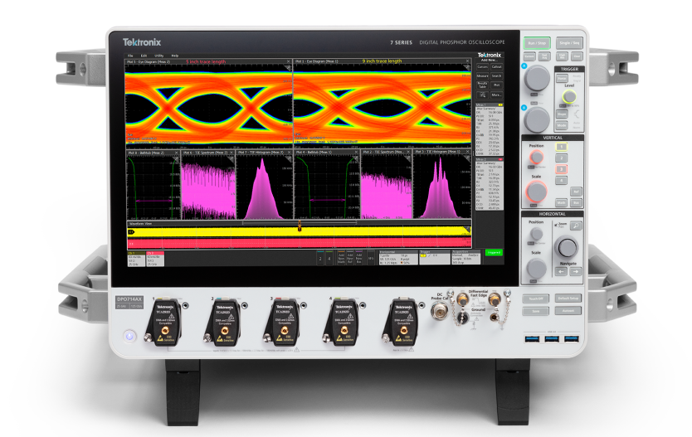Screen dimensions: 692x437
Task: Click the Default Setup button
Action: [568, 298]
